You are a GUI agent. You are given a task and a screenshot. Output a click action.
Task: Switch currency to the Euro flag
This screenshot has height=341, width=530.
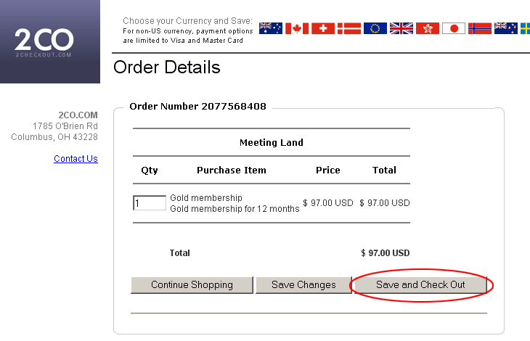[375, 28]
